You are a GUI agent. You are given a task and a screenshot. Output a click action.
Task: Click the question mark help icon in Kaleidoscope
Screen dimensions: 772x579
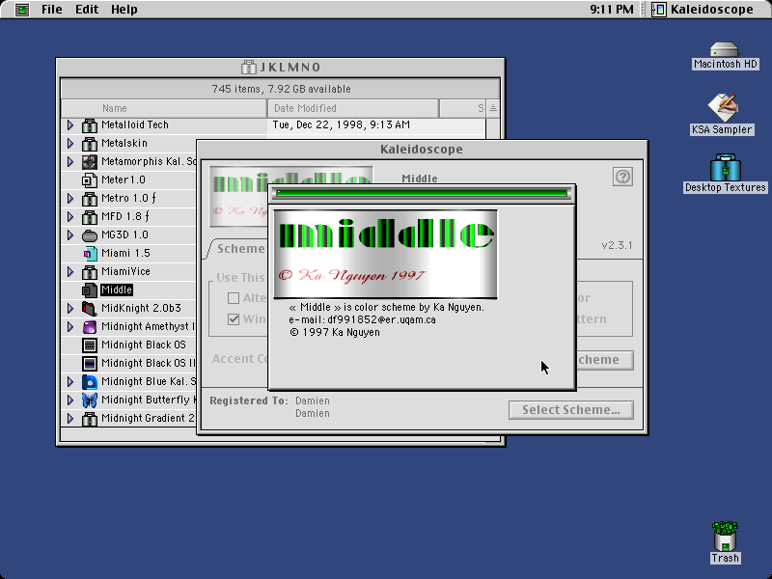tap(622, 177)
